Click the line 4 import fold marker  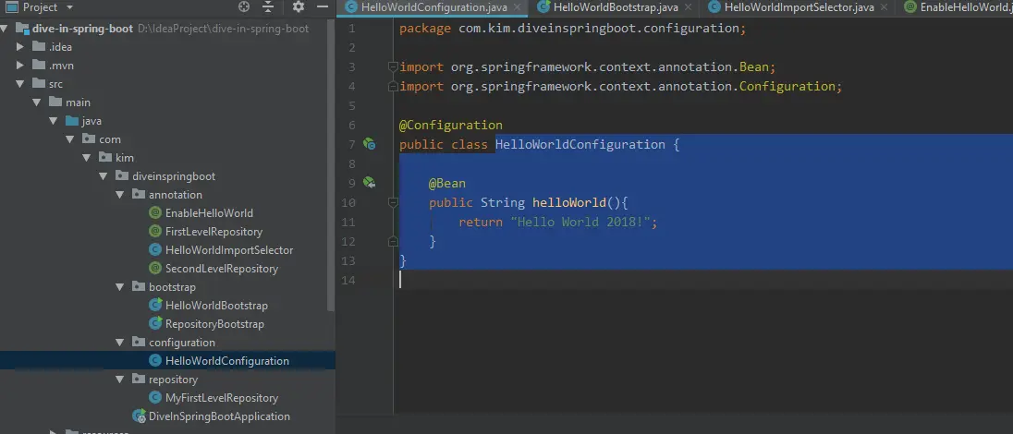click(392, 87)
